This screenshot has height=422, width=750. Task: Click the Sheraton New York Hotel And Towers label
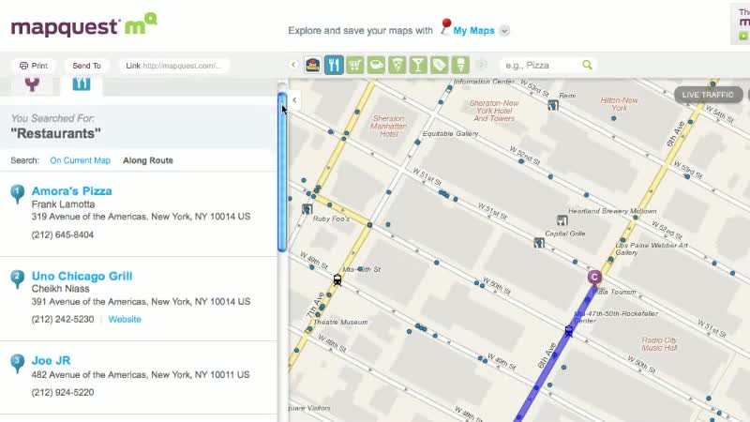[494, 111]
